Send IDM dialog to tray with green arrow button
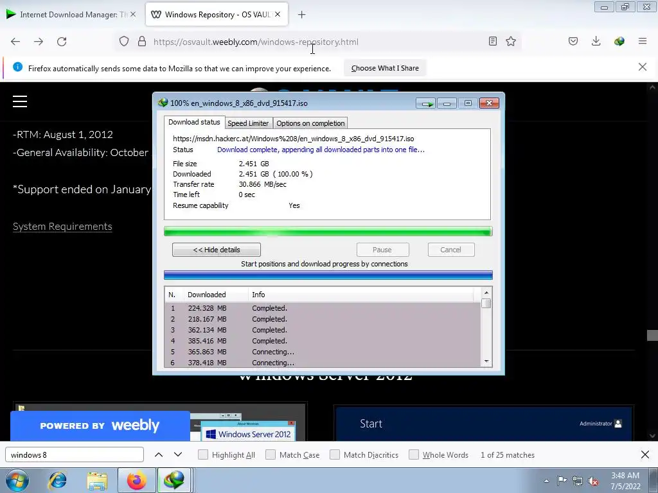658x493 pixels. (425, 103)
